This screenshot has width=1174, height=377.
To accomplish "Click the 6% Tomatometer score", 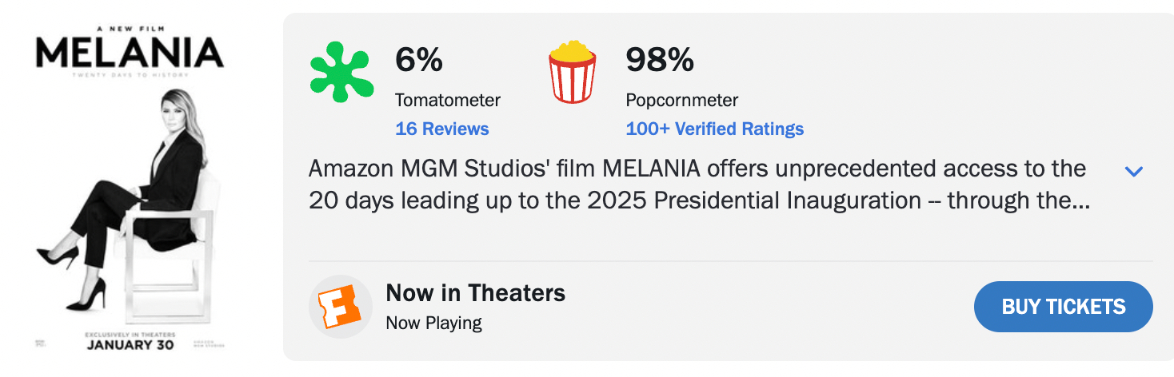I will pyautogui.click(x=419, y=60).
